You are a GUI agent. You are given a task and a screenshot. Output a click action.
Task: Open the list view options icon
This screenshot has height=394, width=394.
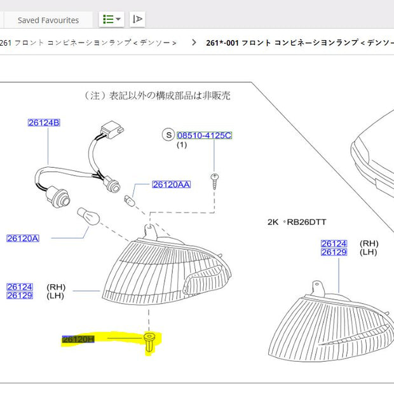[108, 20]
